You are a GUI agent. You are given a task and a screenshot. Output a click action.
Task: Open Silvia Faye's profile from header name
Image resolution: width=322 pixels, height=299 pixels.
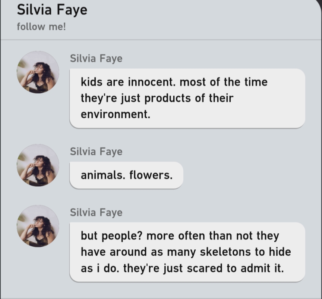tap(52, 10)
